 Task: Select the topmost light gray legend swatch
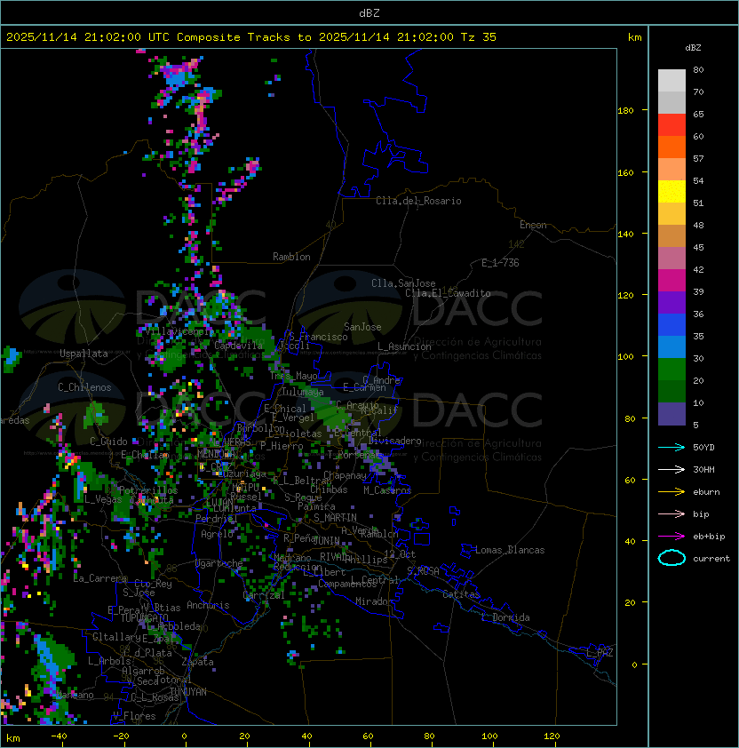[x=671, y=81]
